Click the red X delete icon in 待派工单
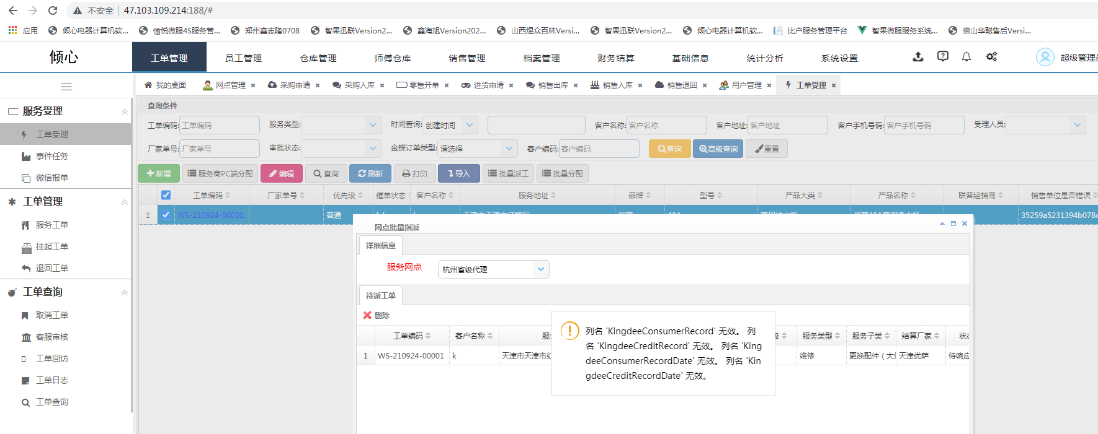Screen dimensions: 1098x434 point(367,315)
